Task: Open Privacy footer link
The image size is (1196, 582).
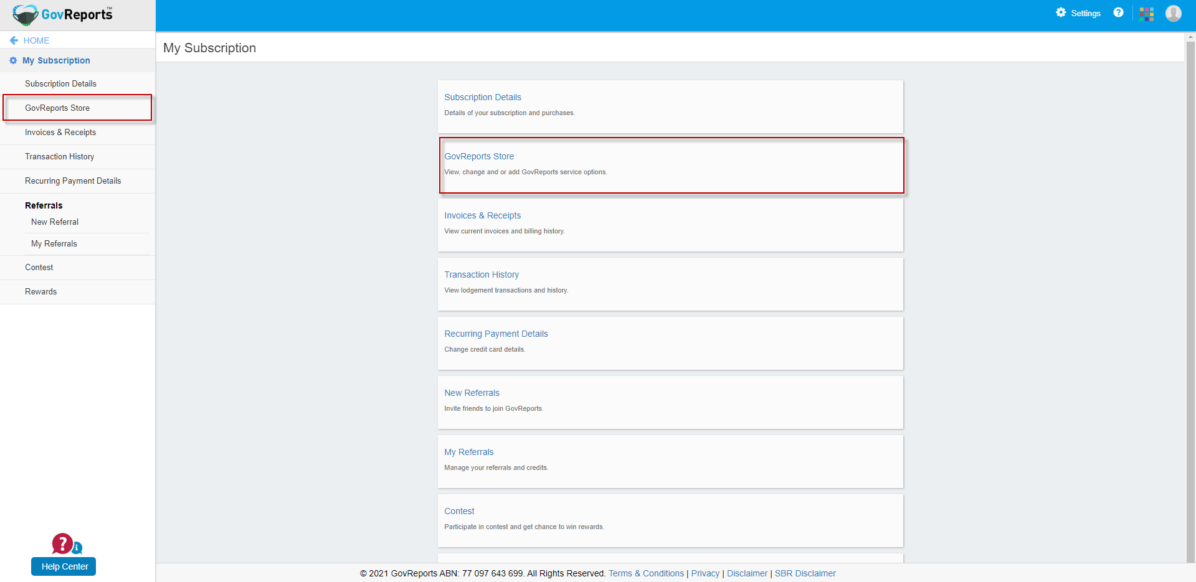Action: 705,573
